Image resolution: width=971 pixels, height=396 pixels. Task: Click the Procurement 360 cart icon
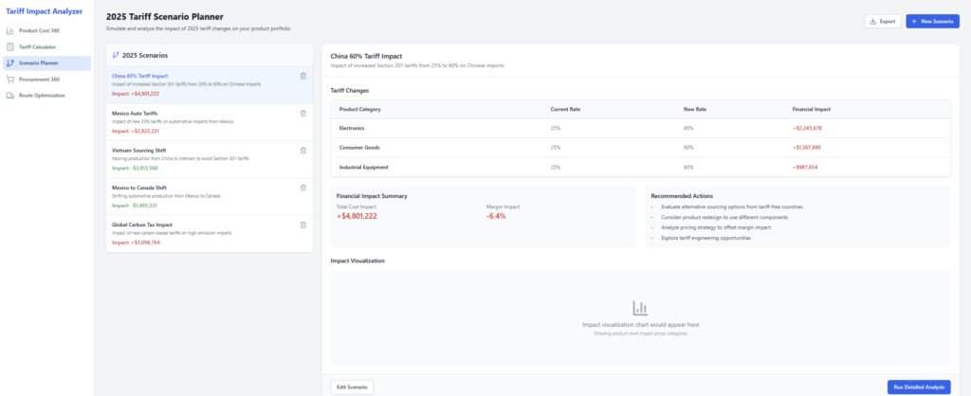coord(10,79)
